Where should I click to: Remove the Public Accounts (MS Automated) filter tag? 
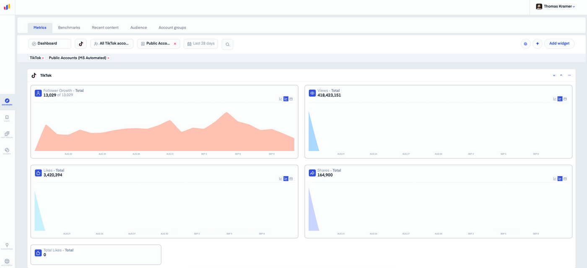click(x=108, y=58)
